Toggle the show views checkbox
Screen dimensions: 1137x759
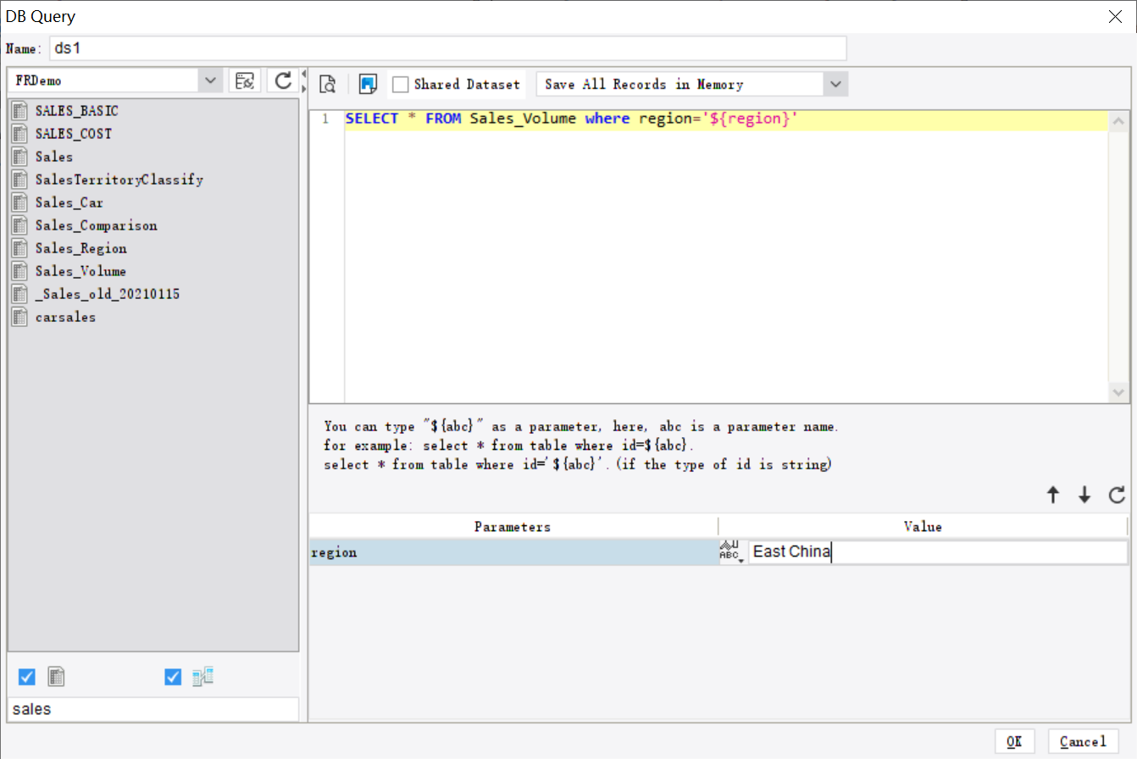(174, 677)
